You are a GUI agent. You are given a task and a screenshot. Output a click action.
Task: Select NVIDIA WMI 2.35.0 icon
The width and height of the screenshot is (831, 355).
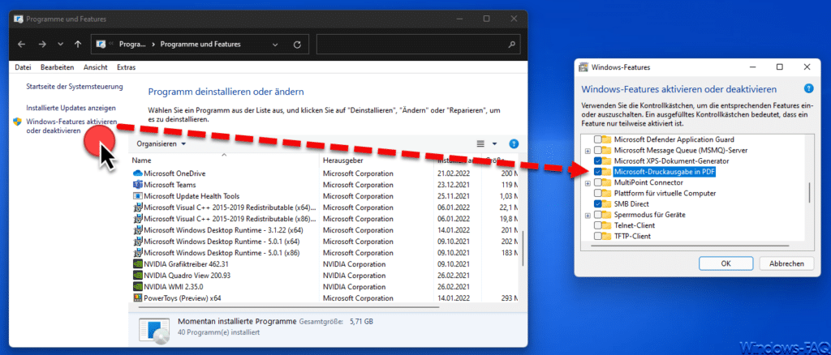click(138, 287)
